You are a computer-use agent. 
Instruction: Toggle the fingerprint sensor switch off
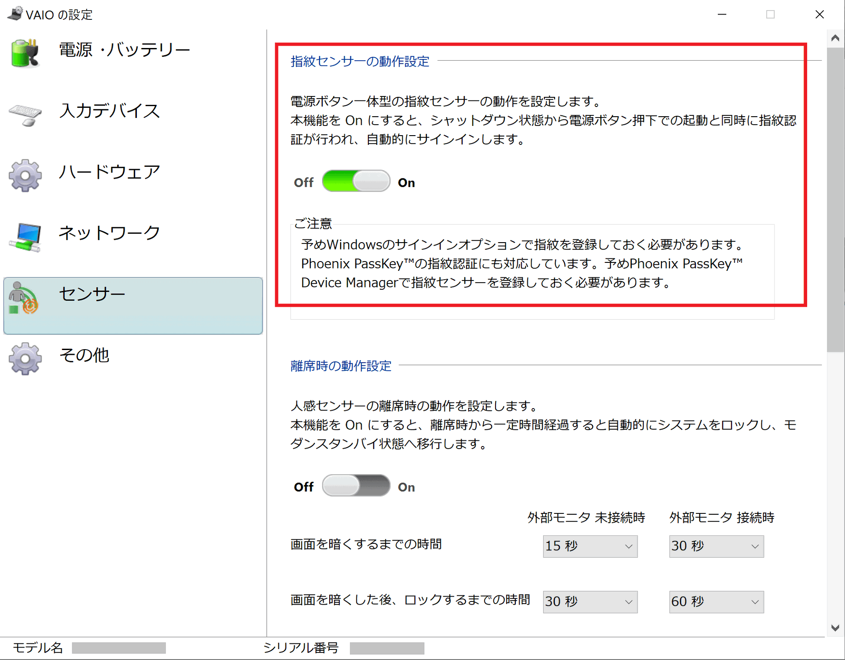coord(356,181)
